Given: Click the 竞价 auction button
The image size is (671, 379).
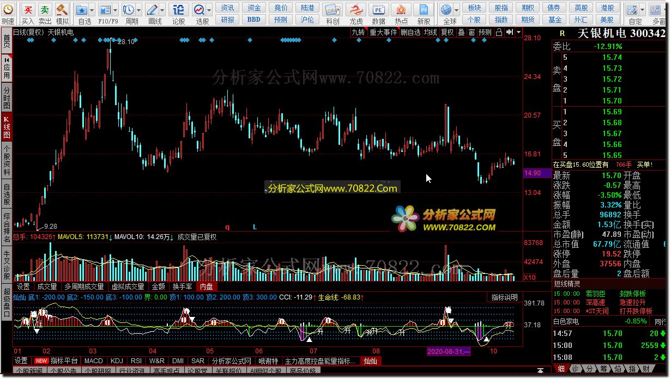Looking at the screenshot, I should (281, 8).
